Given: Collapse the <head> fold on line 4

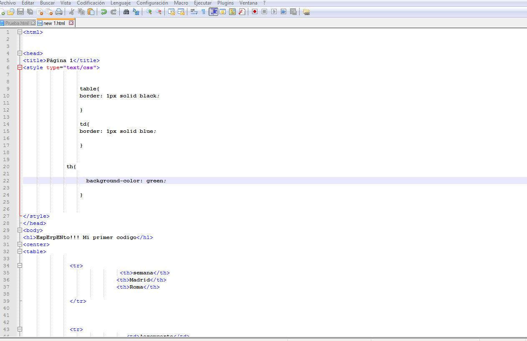Looking at the screenshot, I should tap(20, 53).
